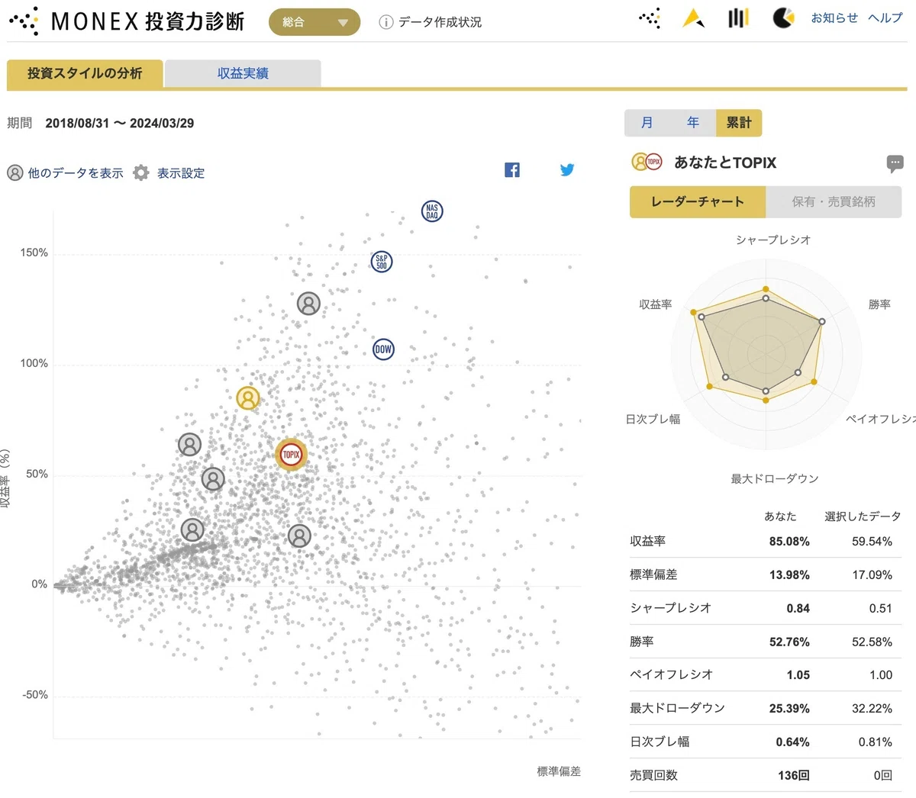Screen dimensions: 916x798
Task: Select the DOW marker on the scatter plot
Action: [383, 349]
